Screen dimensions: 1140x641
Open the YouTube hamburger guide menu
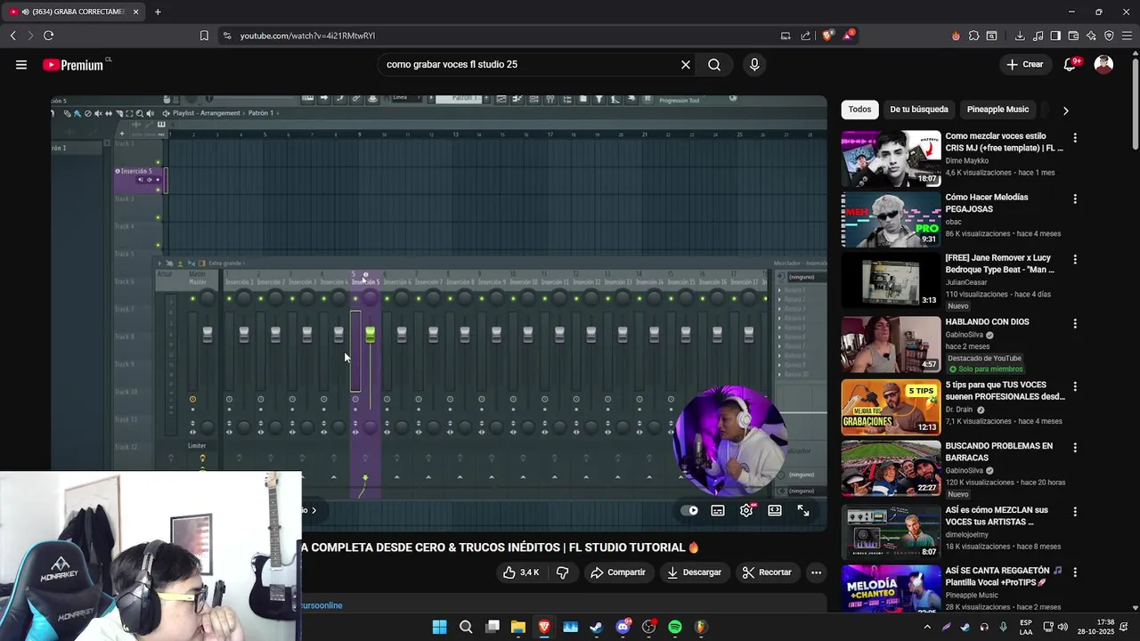[21, 64]
